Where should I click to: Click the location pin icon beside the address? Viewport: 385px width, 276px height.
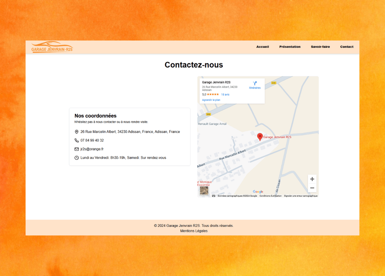[x=77, y=132]
